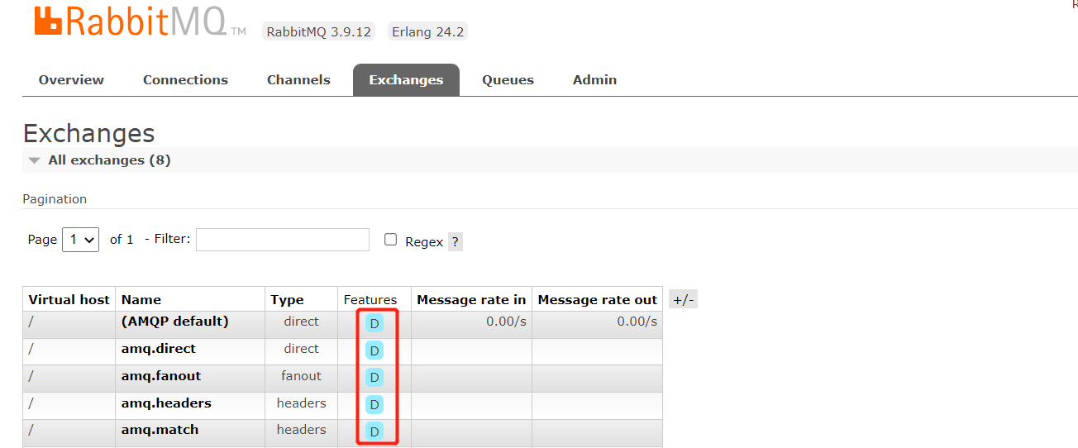
Task: Click the amq.fanout exchange name
Action: click(161, 376)
